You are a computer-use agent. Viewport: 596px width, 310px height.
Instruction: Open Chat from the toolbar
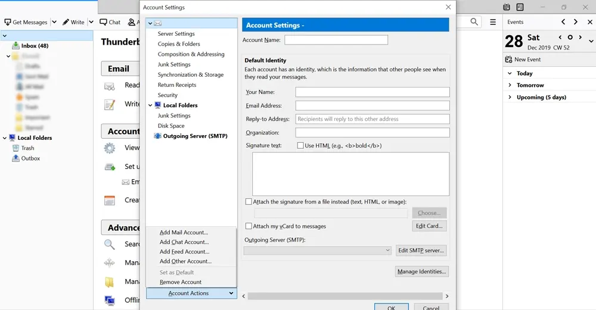click(x=110, y=22)
